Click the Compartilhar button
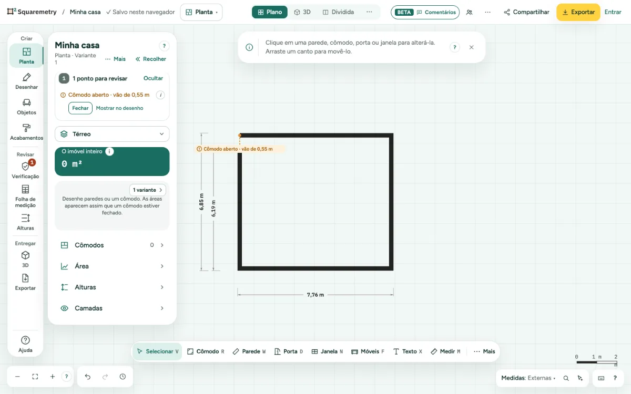The width and height of the screenshot is (631, 394). tap(526, 12)
